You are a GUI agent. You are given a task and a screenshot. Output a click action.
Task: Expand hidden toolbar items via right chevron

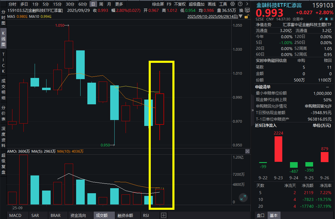(x=247, y=4)
